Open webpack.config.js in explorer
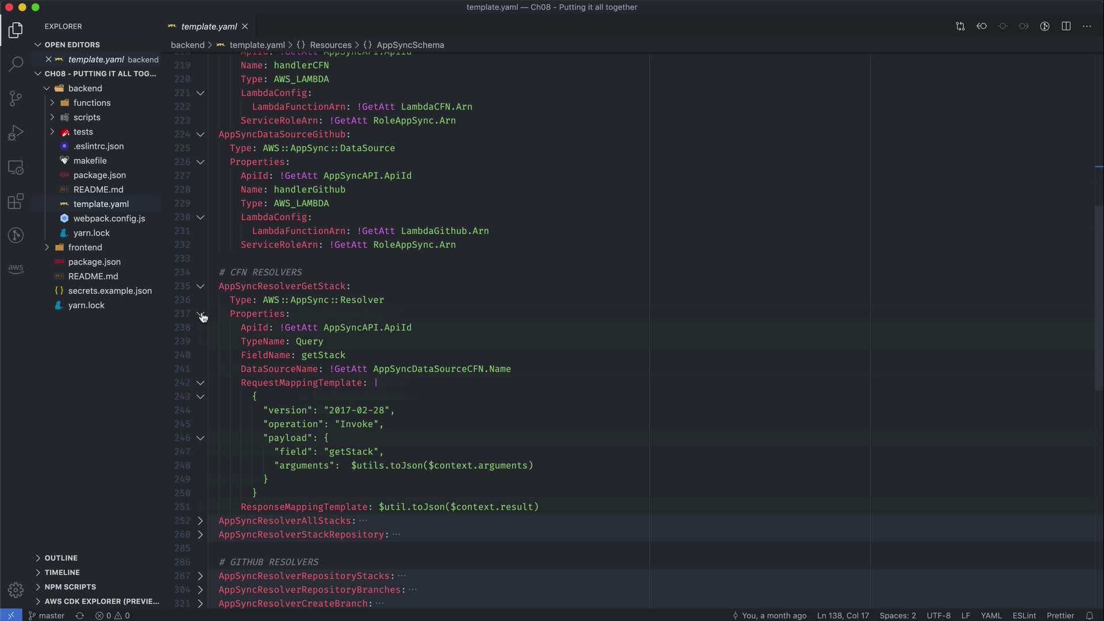 pos(109,218)
